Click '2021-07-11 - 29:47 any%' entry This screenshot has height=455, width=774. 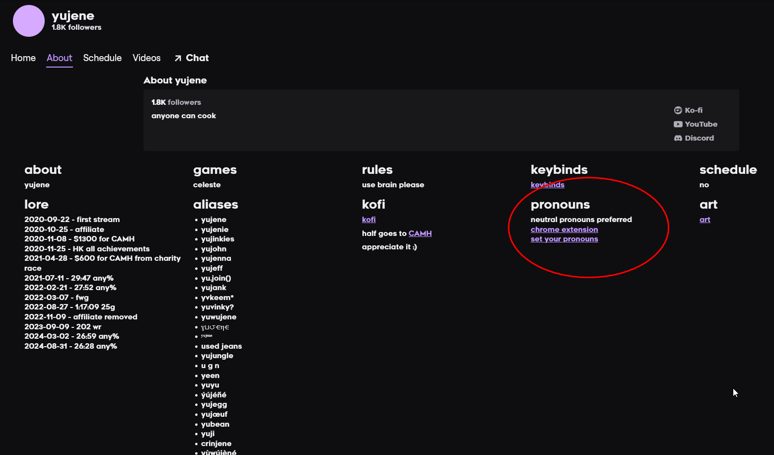[69, 278]
